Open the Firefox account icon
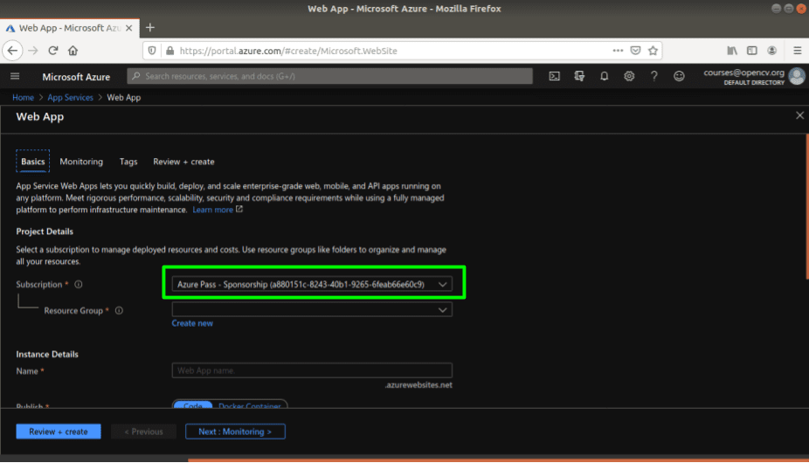The image size is (809, 463). click(x=771, y=51)
